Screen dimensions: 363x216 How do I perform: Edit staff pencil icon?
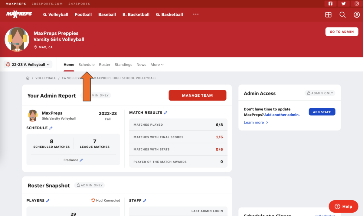(x=144, y=201)
